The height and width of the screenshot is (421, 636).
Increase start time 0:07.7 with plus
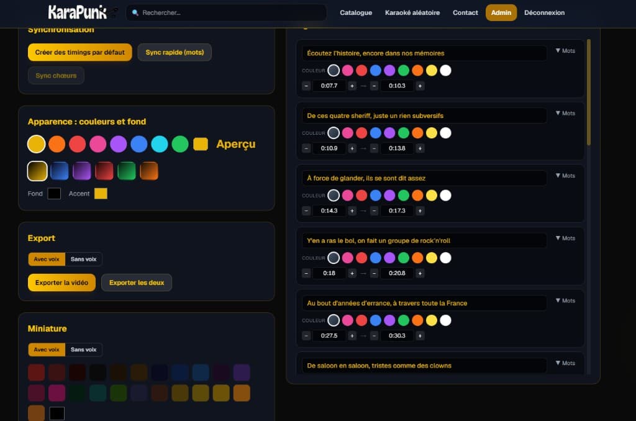pos(352,86)
